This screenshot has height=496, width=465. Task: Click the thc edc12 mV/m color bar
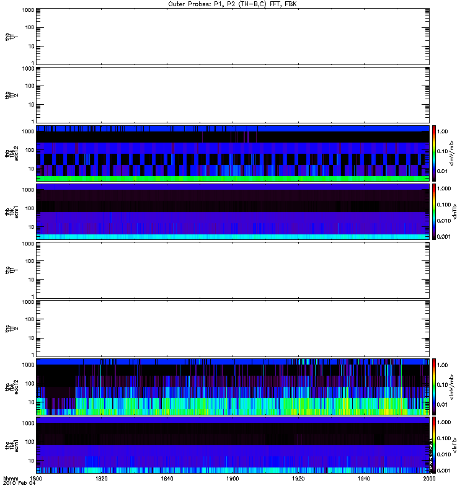pyautogui.click(x=434, y=387)
